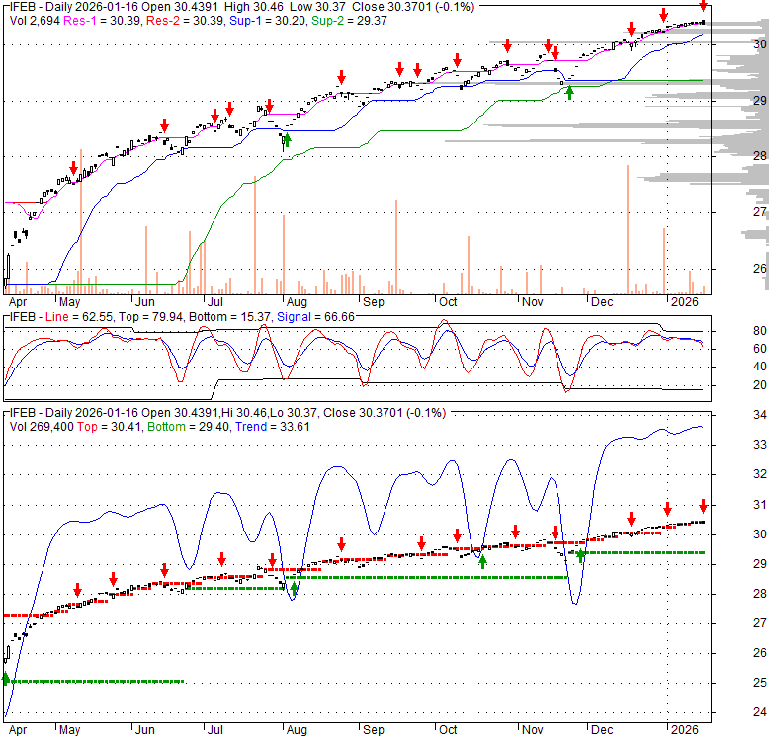The width and height of the screenshot is (771, 736).
Task: Click the green up arrow near October in bottom chart
Action: coord(483,560)
